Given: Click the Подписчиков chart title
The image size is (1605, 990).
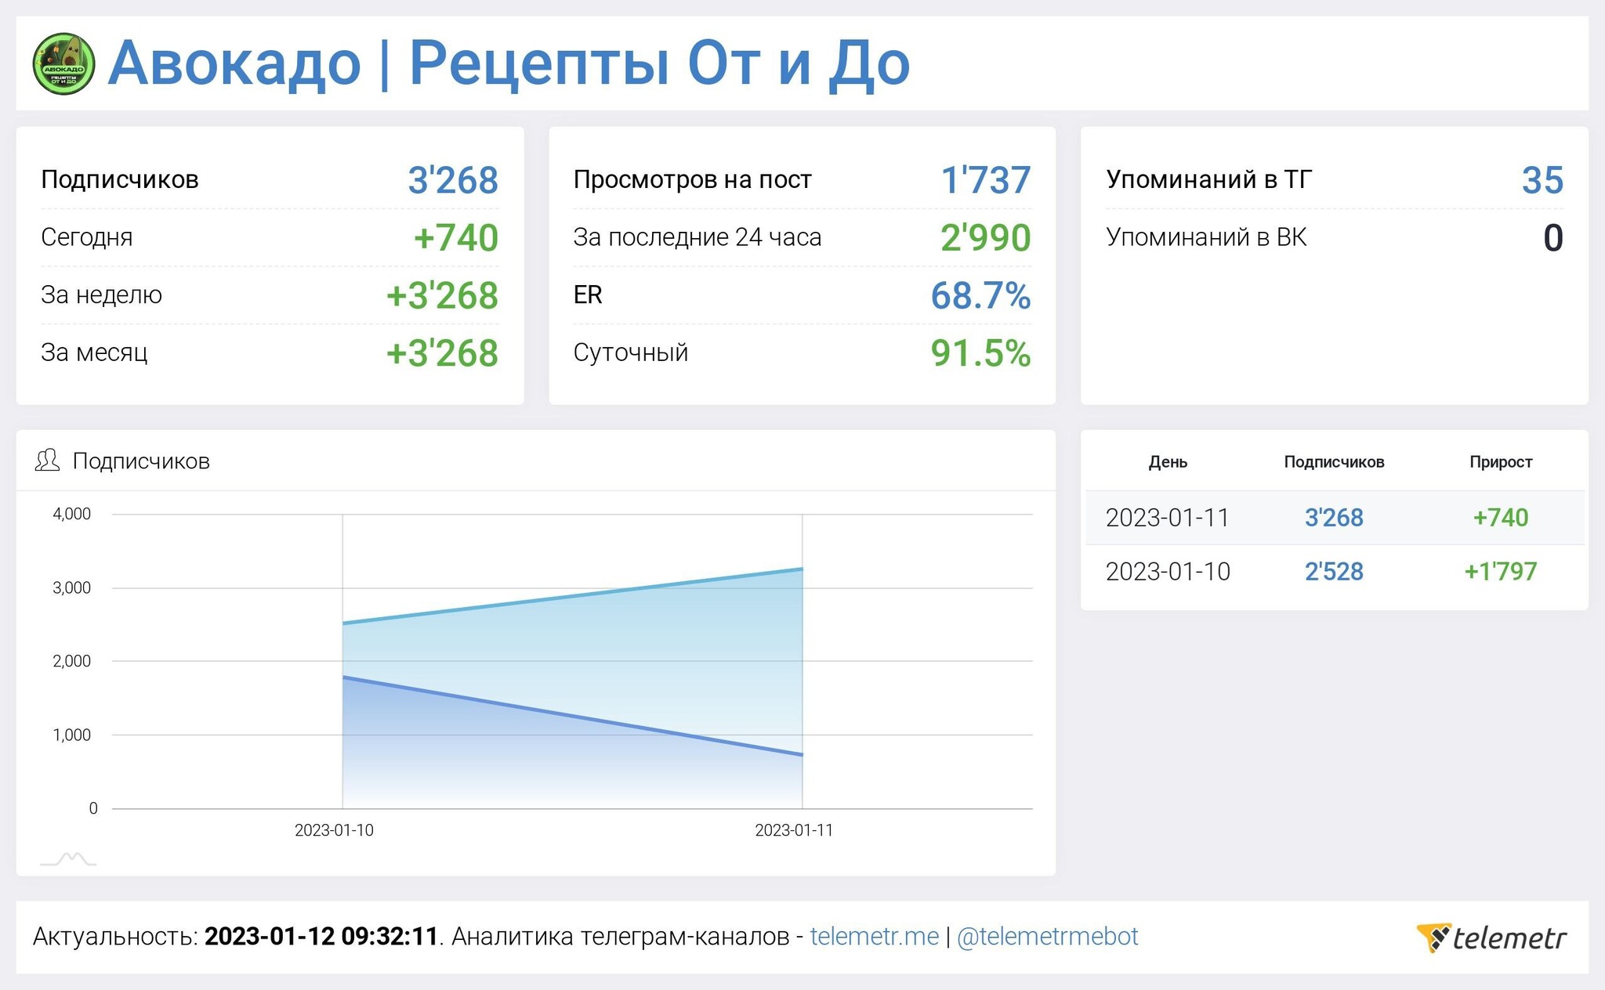Looking at the screenshot, I should click(141, 461).
